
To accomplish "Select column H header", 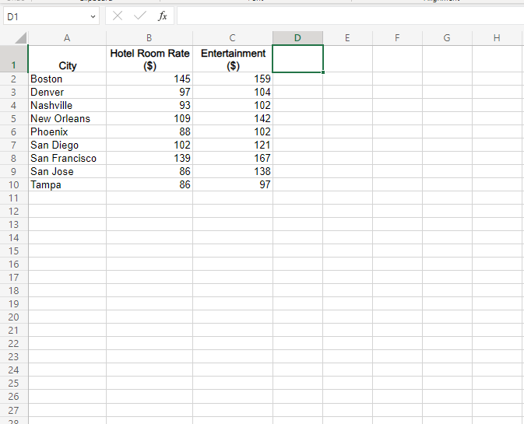I will click(497, 37).
